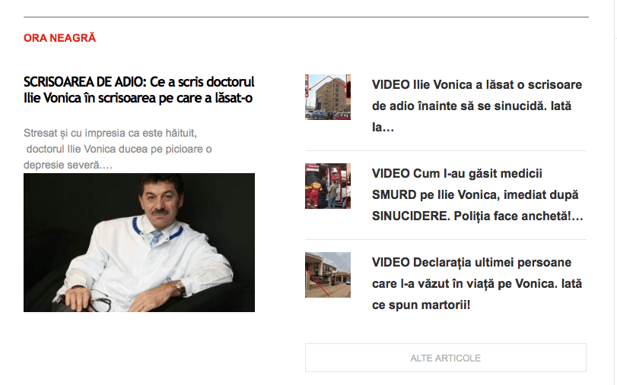
Task: Open the SCRISOAREA DE ADIO headline article
Action: [139, 90]
